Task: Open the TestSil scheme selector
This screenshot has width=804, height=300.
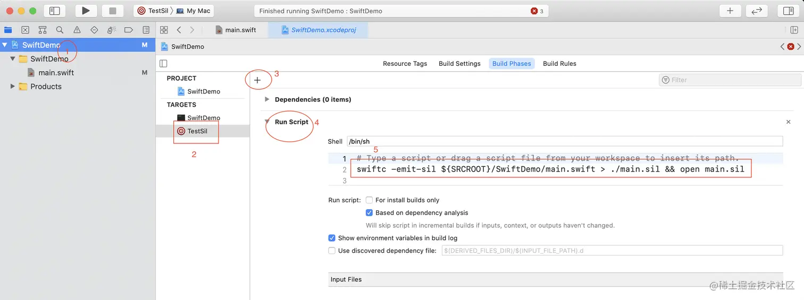Action: pyautogui.click(x=153, y=11)
